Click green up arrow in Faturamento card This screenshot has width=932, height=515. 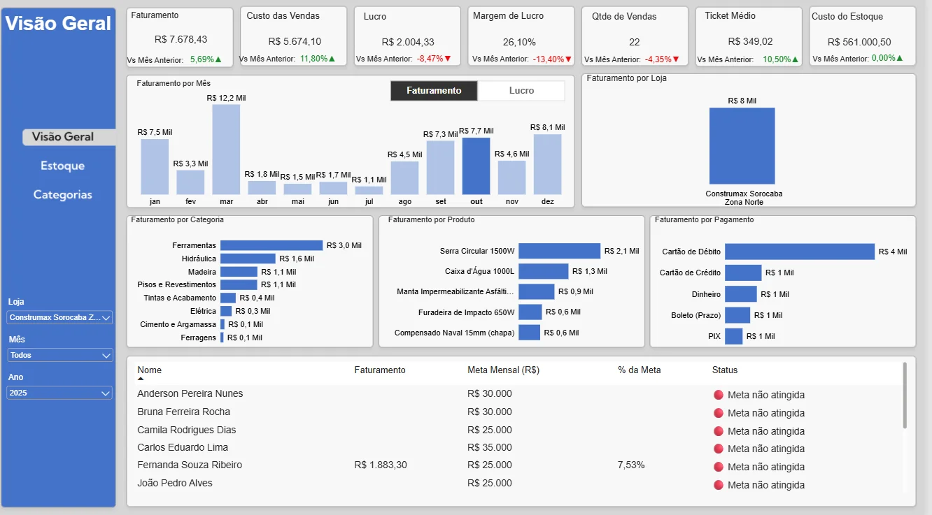tap(218, 59)
